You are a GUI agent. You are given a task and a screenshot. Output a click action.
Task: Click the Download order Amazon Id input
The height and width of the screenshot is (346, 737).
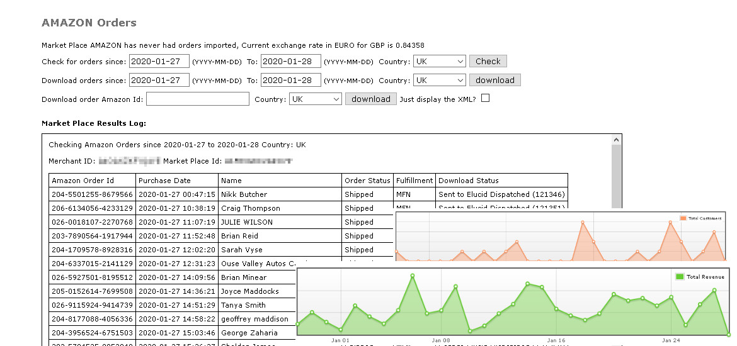pyautogui.click(x=198, y=99)
